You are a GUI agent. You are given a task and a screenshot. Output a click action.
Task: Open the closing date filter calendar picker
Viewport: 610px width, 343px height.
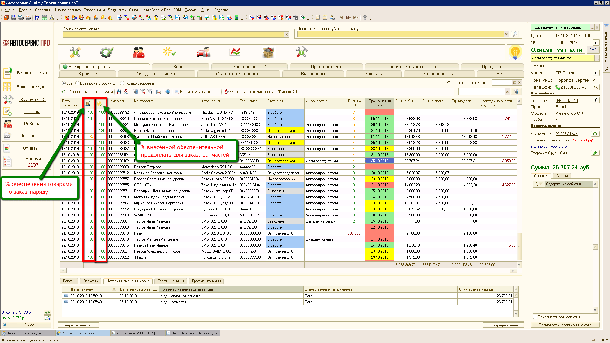point(514,83)
